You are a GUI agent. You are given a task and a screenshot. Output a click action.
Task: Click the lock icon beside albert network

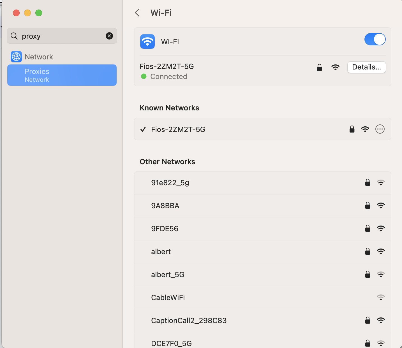click(x=367, y=251)
